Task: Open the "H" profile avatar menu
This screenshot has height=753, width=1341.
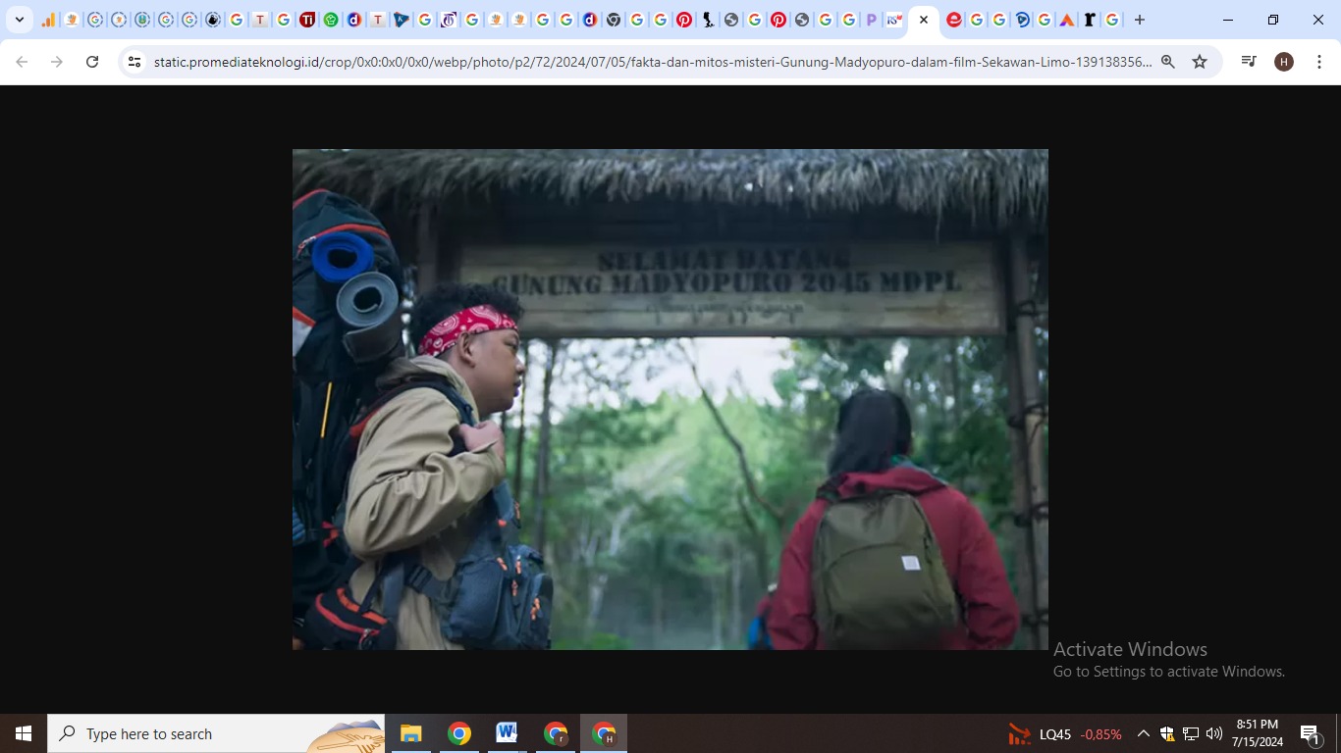Action: (x=1284, y=62)
